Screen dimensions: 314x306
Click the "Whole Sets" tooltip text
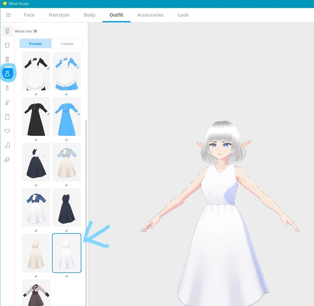[23, 31]
